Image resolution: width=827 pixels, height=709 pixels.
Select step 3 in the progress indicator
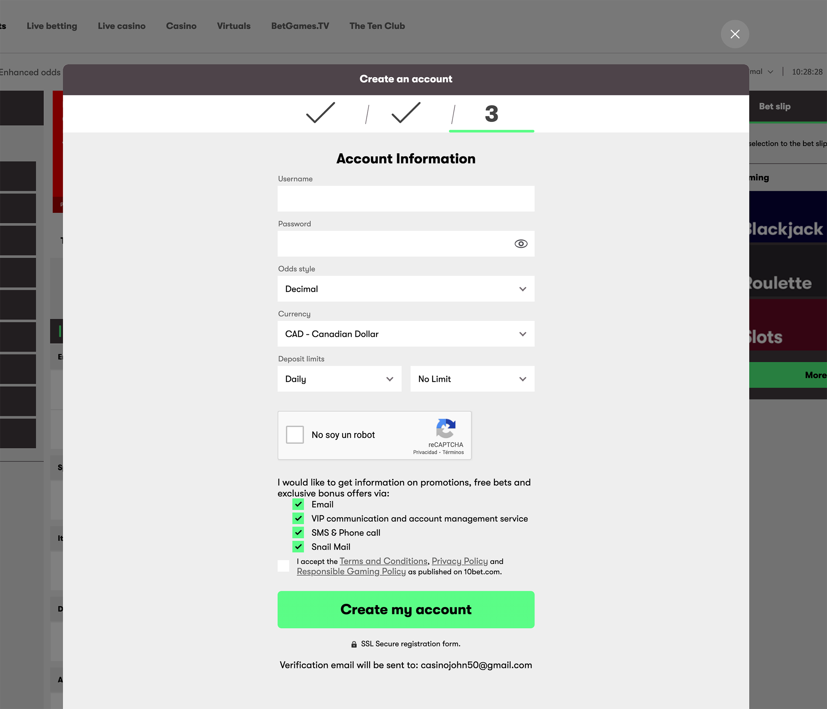tap(491, 114)
